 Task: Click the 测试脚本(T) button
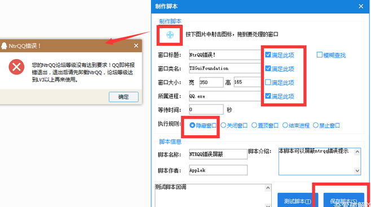(298, 201)
